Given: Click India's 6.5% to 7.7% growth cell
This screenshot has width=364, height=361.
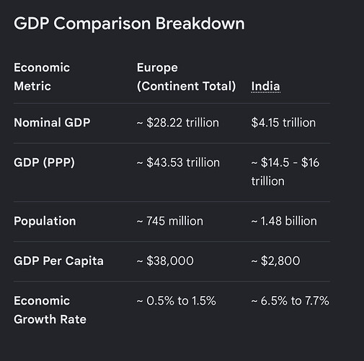Looking at the screenshot, I should 290,301.
